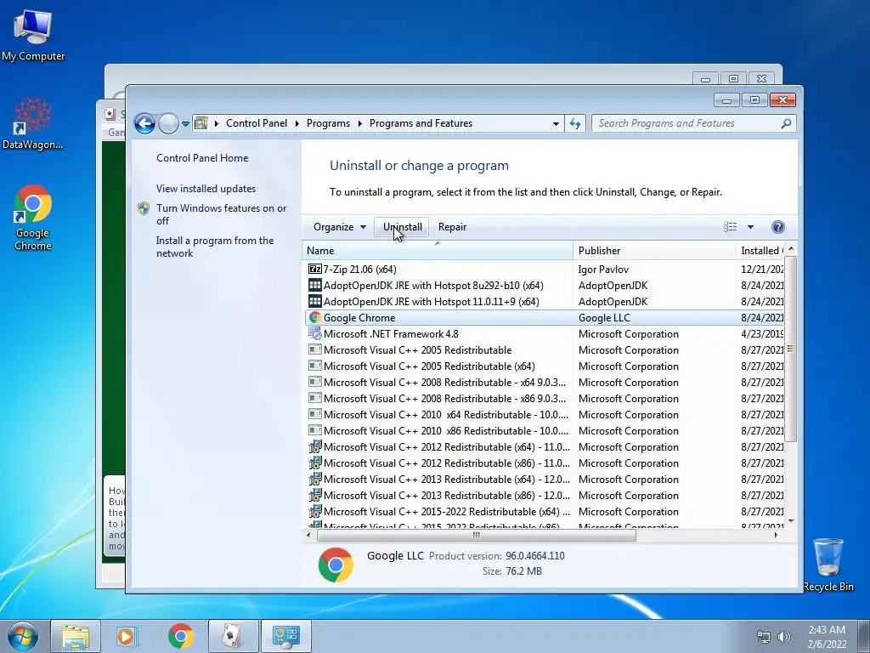Screen dimensions: 870x653
Task: Sort by the Installed On column header
Action: tap(760, 251)
